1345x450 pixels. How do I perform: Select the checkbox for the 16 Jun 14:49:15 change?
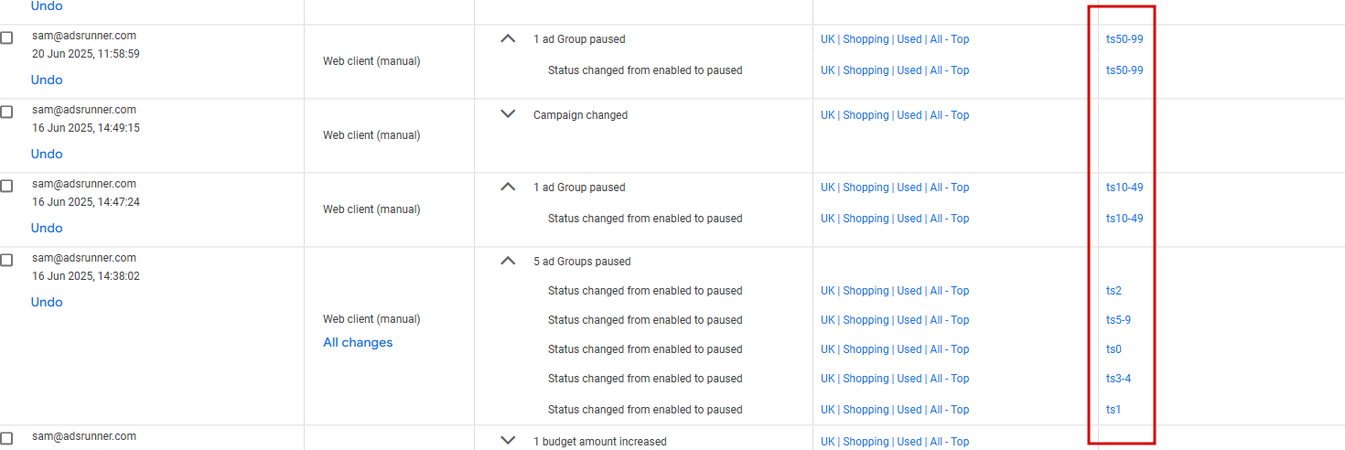coord(6,112)
